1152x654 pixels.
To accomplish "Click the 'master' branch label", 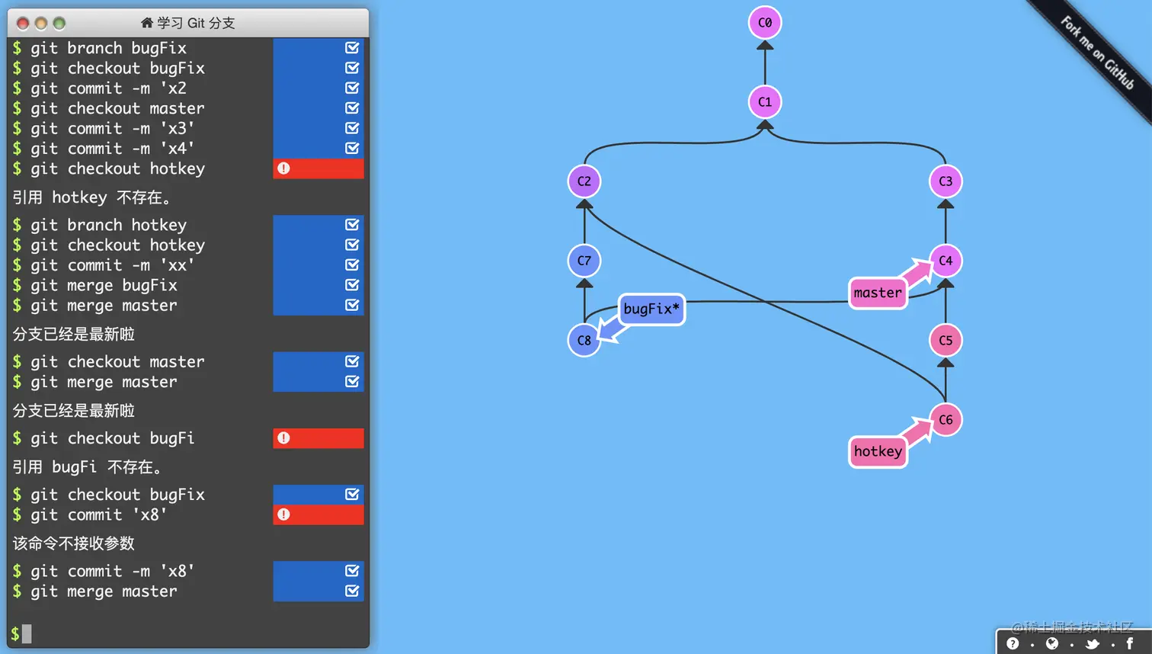I will coord(877,293).
